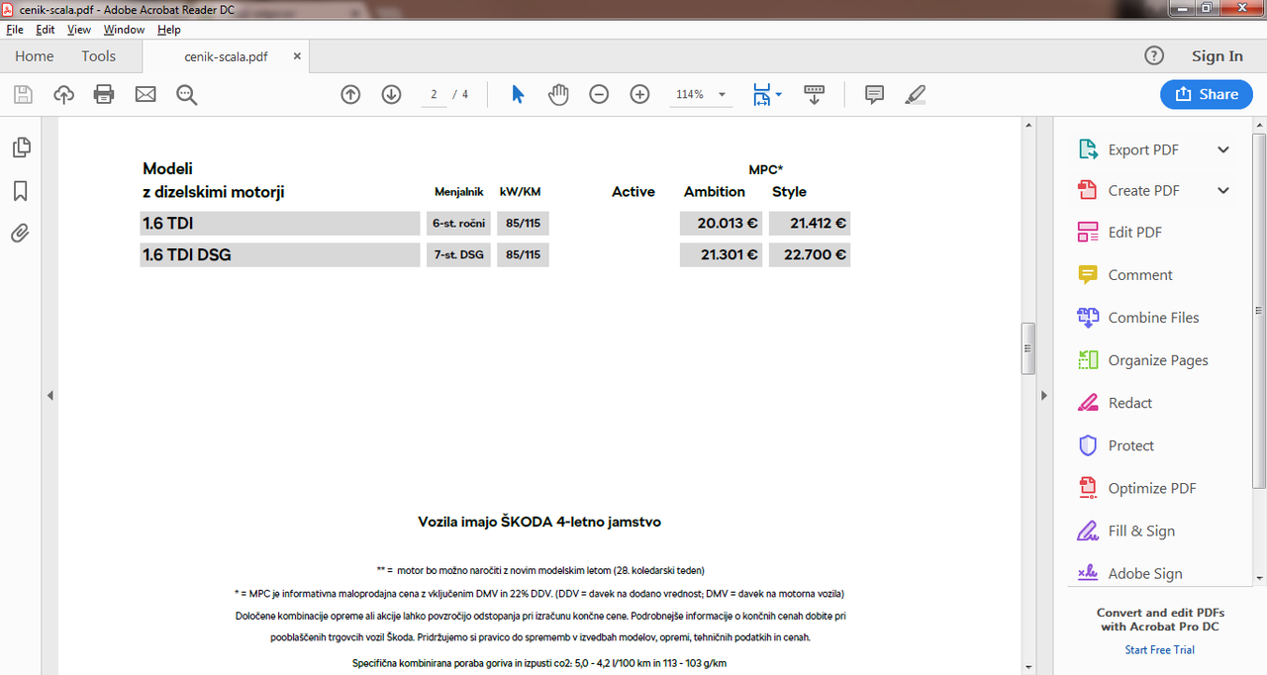Open the scrolling mode tool
This screenshot has width=1267, height=675.
point(814,94)
